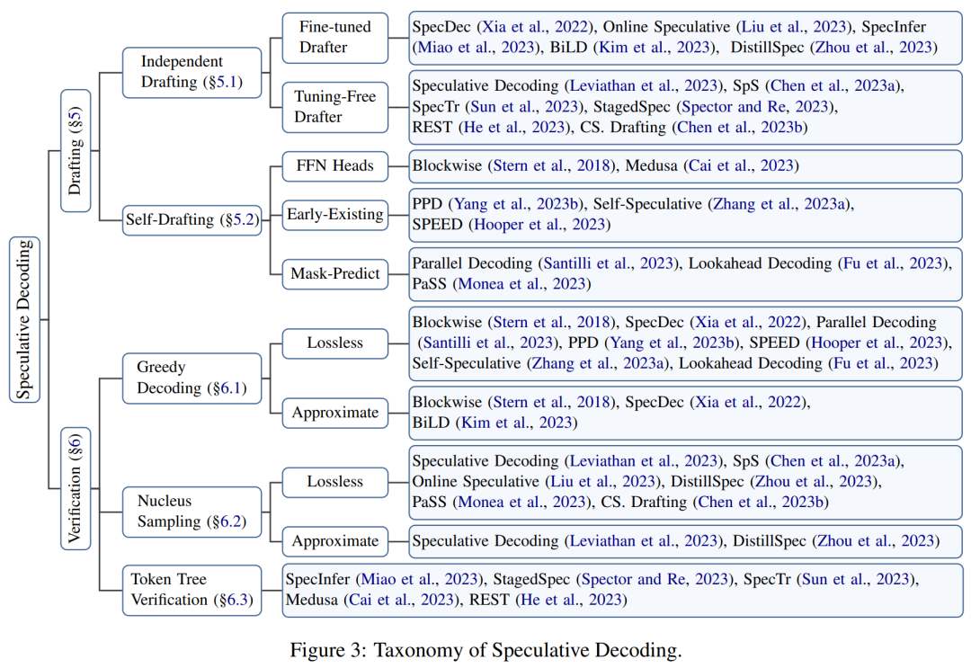The width and height of the screenshot is (971, 668).
Task: Open the Hooper et al., 2023 citation in Early-Existing row
Action: (539, 224)
